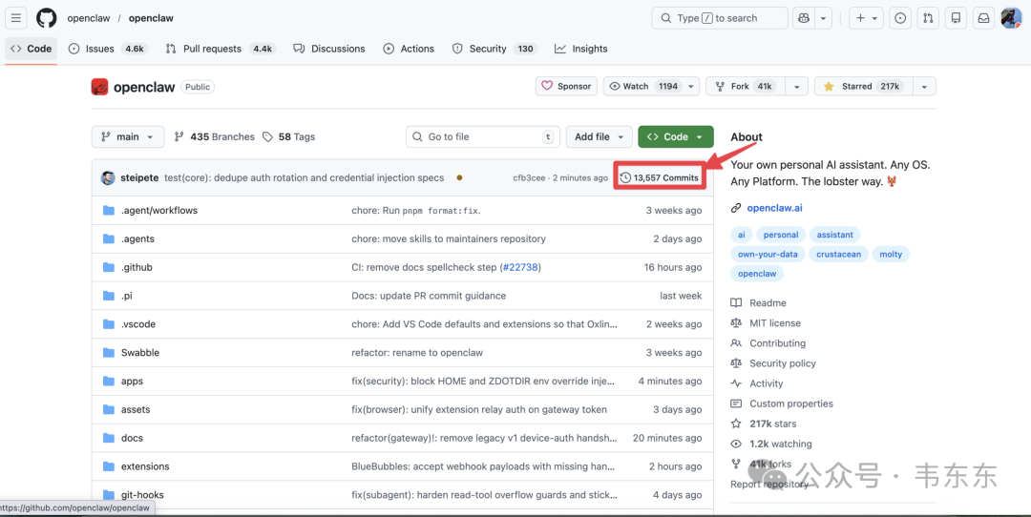This screenshot has width=1031, height=517.
Task: Open the create new plus menu
Action: 867,18
